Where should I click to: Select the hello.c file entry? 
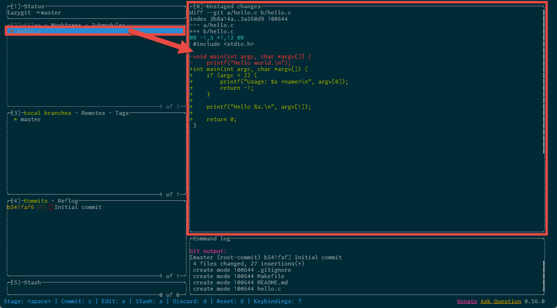tap(29, 31)
